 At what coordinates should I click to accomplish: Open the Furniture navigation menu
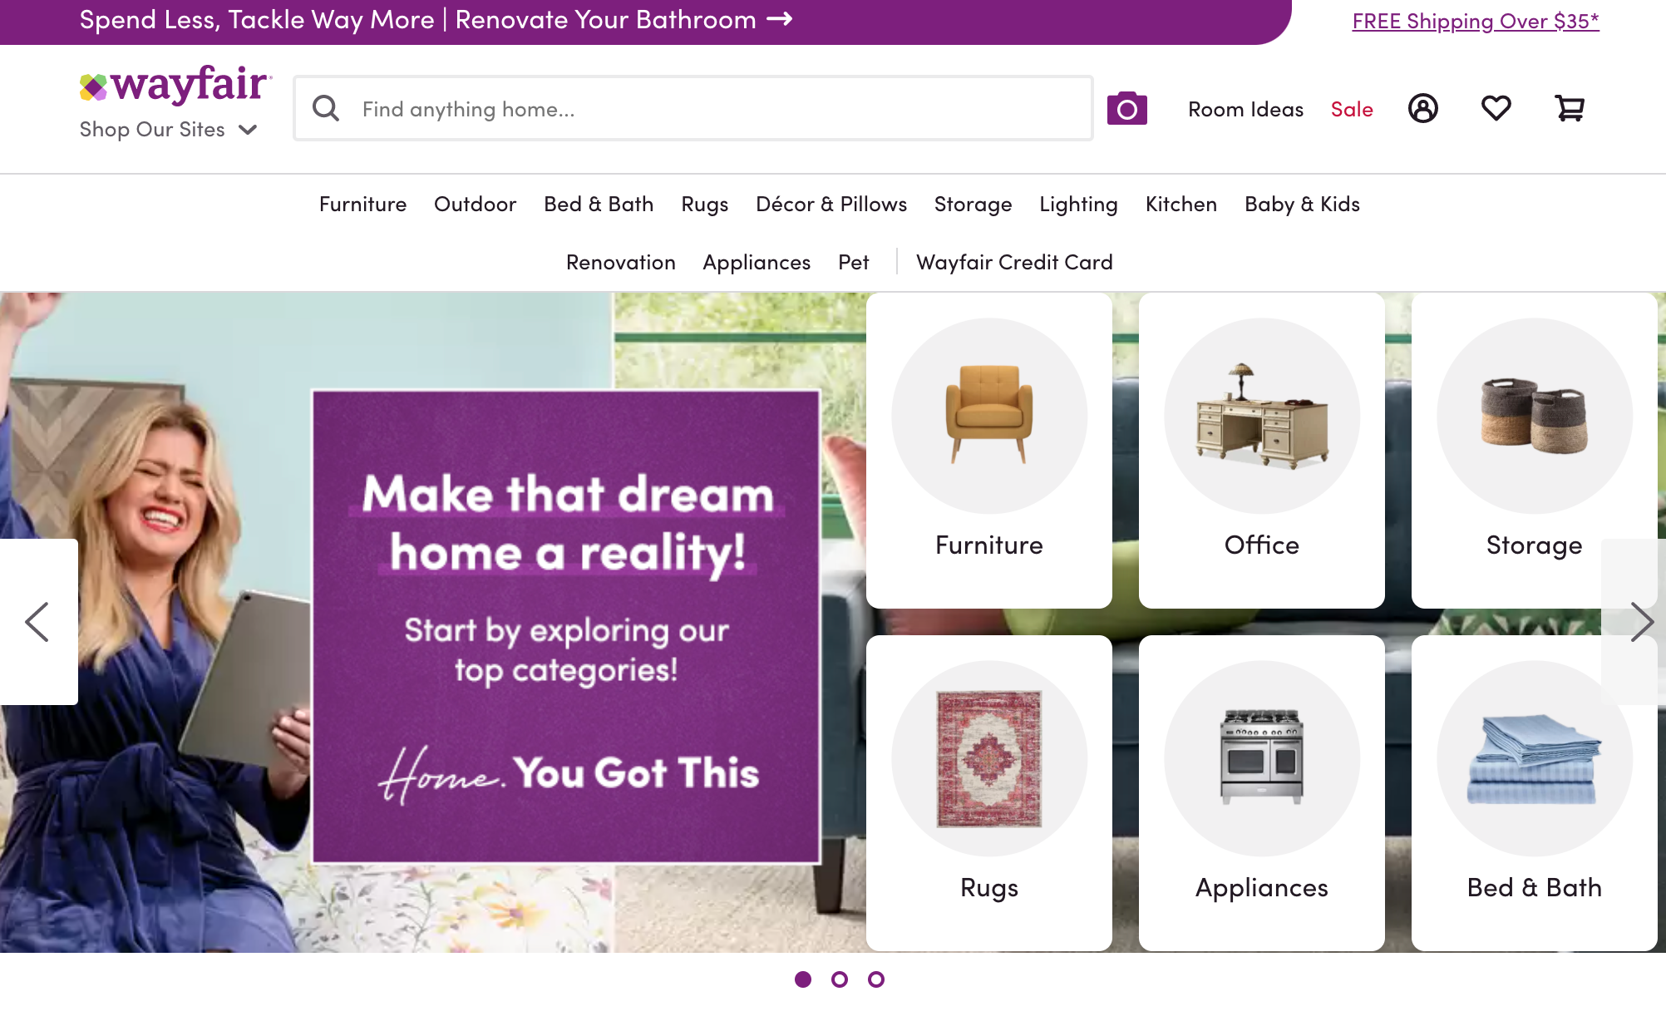coord(362,205)
